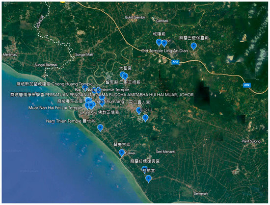Click the AH2 road badge north of Parit Sulong
270x205 pixels.
tap(246, 85)
